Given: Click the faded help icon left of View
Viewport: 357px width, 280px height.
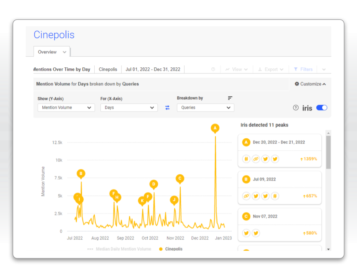Looking at the screenshot, I should tap(213, 69).
